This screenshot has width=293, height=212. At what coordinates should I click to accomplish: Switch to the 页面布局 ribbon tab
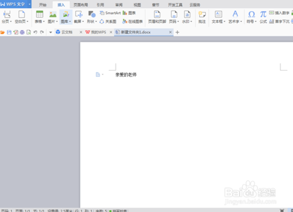click(81, 5)
